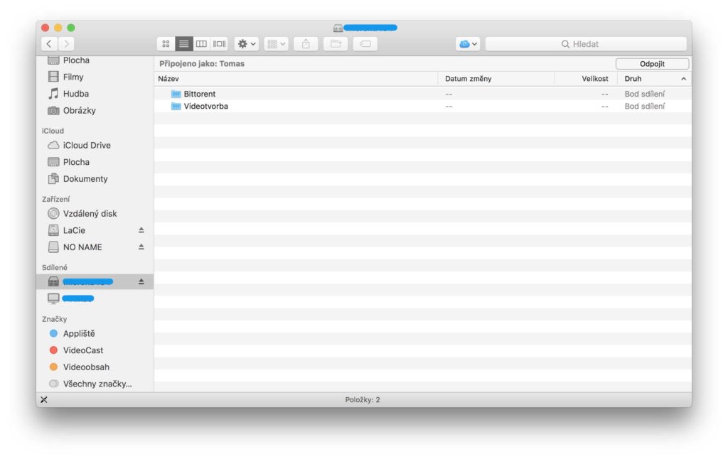
Task: Eject the LaCie drive
Action: coord(139,229)
